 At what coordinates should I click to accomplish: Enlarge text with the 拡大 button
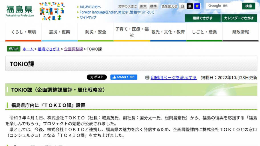[143, 6]
